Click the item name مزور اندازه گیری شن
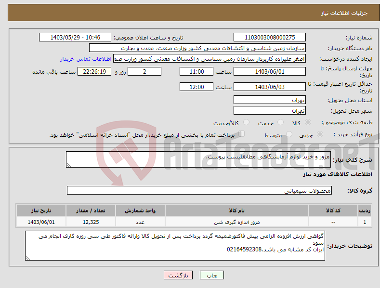 (237, 222)
